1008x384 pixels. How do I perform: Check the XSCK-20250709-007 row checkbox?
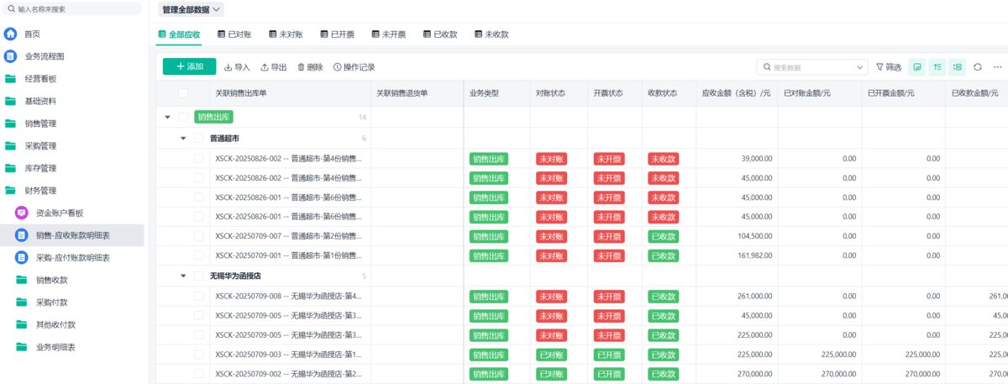click(x=199, y=236)
